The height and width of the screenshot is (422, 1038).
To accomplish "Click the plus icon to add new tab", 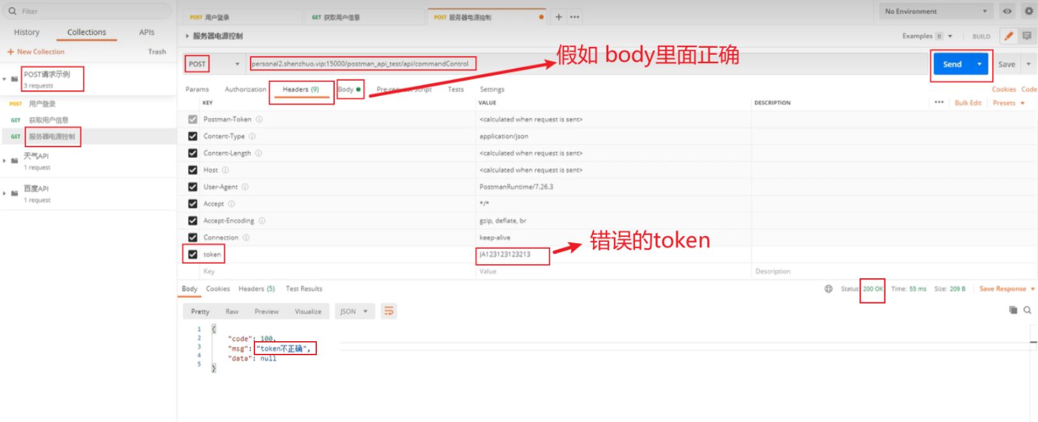I will click(559, 17).
